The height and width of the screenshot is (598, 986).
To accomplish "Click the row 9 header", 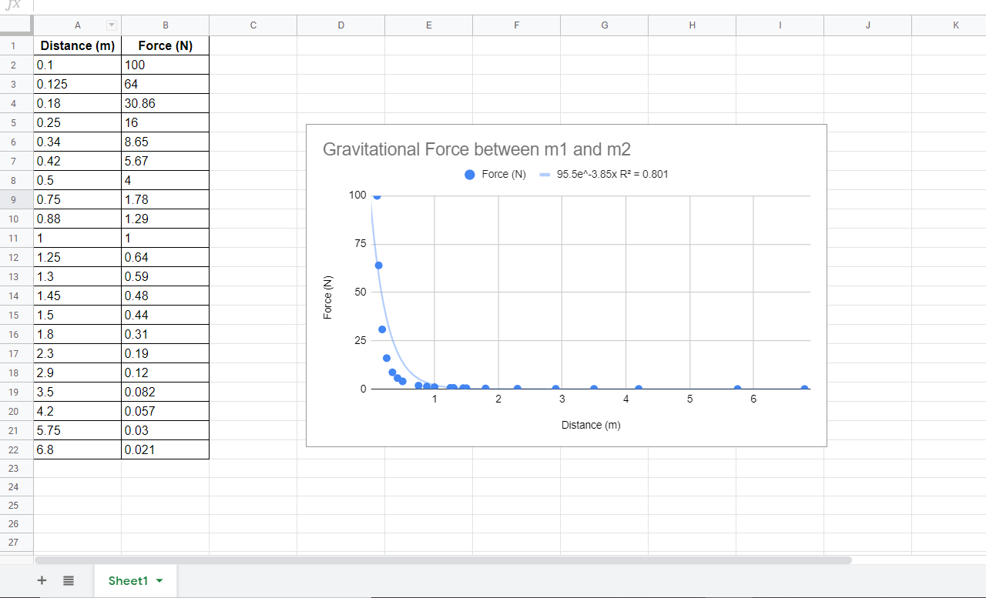I will point(13,199).
